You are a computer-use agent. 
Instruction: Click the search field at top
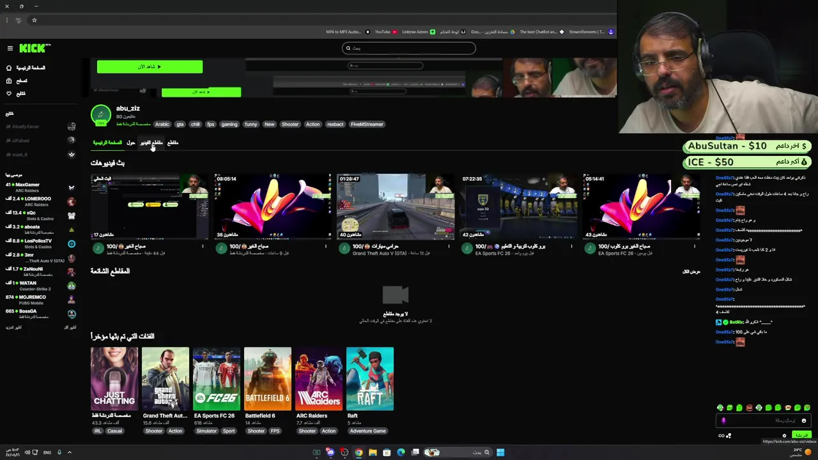(409, 48)
